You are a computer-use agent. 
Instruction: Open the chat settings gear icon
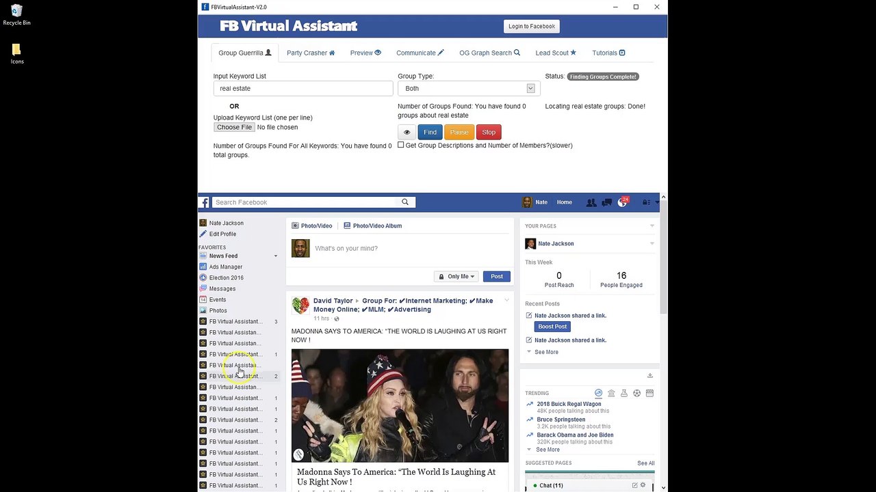pos(643,485)
